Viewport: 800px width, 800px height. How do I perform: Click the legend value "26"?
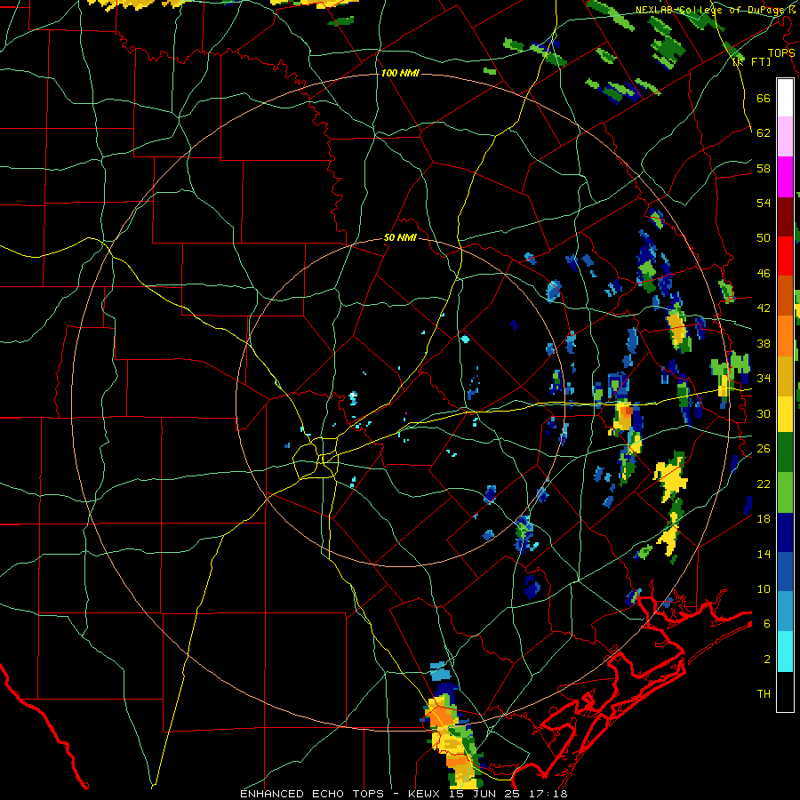[x=764, y=449]
